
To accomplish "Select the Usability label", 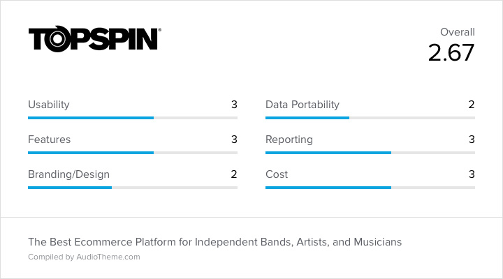I will tap(49, 105).
